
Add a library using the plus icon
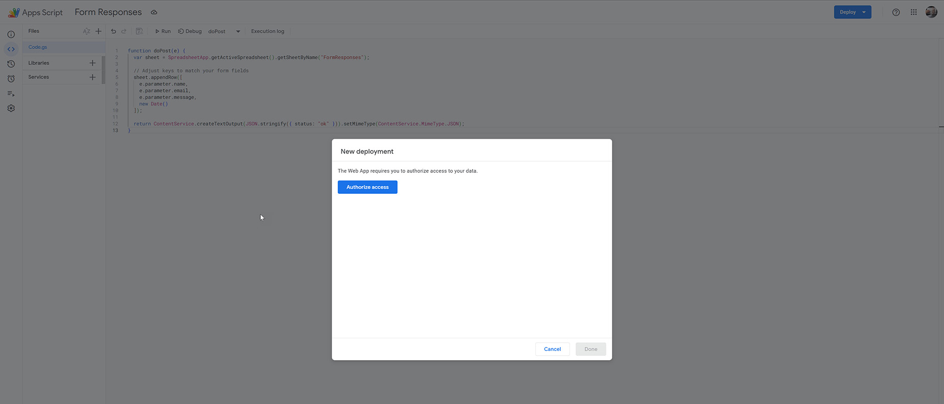coord(92,63)
